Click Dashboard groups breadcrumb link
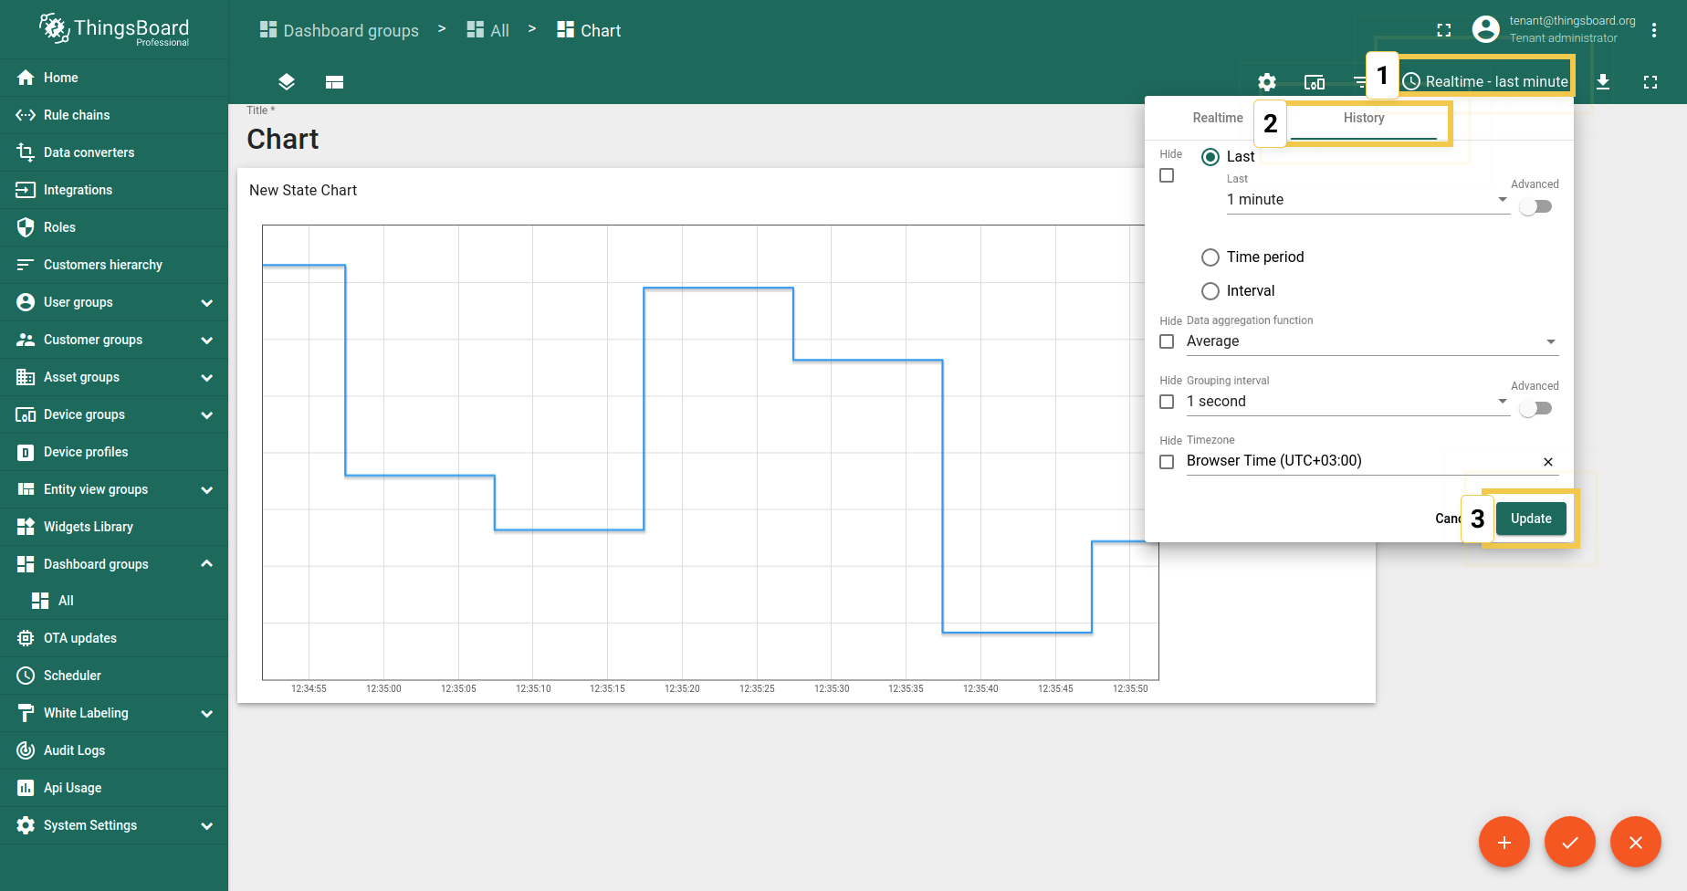 coord(340,30)
